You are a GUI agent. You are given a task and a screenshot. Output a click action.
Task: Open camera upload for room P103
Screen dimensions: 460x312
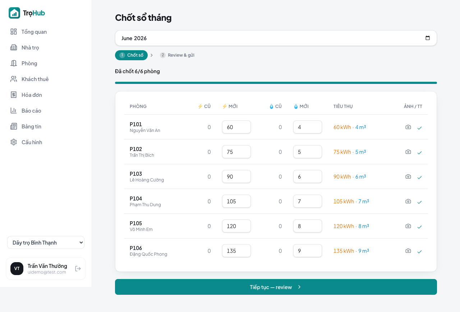pyautogui.click(x=408, y=176)
